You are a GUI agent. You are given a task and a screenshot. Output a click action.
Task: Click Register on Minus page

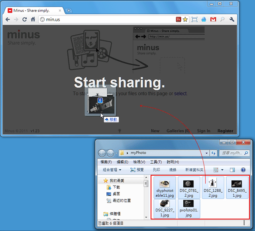click(x=225, y=131)
